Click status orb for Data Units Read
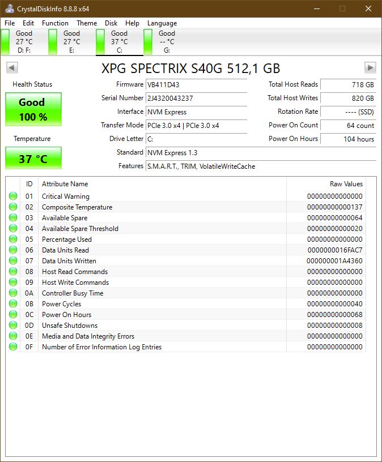382x462 pixels. [x=13, y=250]
